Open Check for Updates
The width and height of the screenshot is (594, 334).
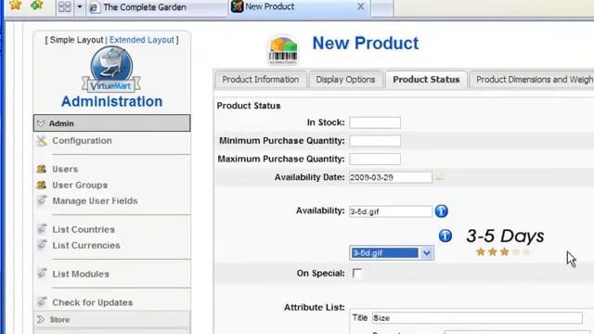point(93,302)
